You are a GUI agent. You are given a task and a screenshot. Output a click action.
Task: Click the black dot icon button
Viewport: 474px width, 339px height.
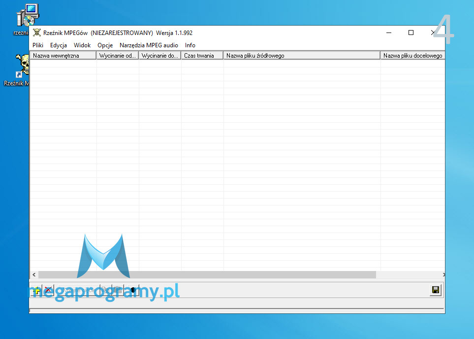pos(133,290)
